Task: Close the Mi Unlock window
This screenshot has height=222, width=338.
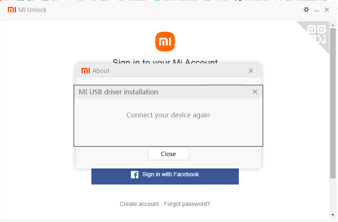Action: coord(326,10)
